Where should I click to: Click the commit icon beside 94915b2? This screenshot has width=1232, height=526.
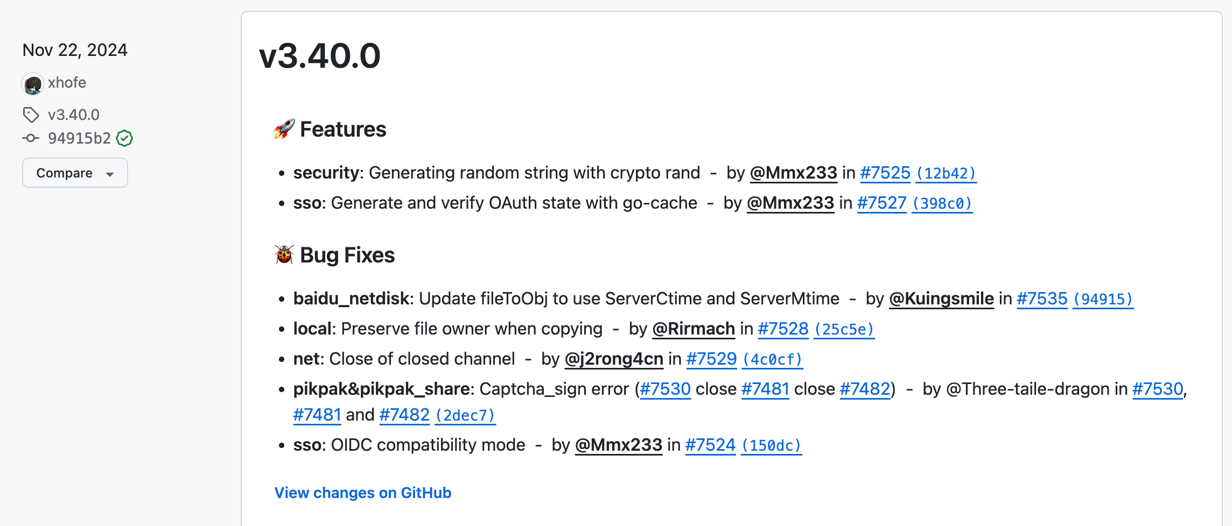tap(31, 138)
